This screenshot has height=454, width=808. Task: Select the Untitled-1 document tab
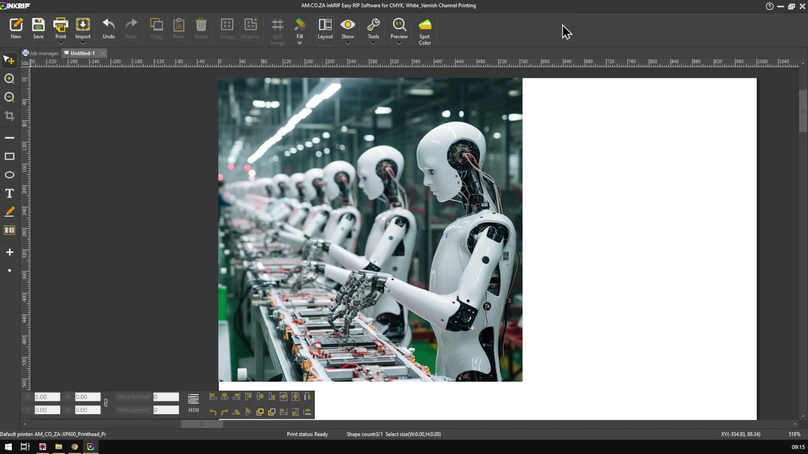click(82, 53)
